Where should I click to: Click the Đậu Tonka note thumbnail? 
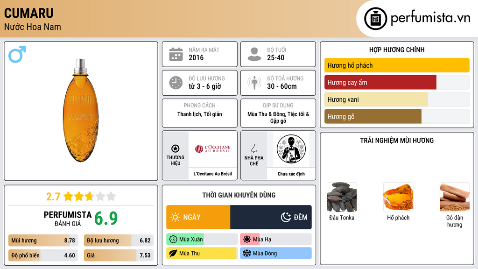pyautogui.click(x=342, y=197)
